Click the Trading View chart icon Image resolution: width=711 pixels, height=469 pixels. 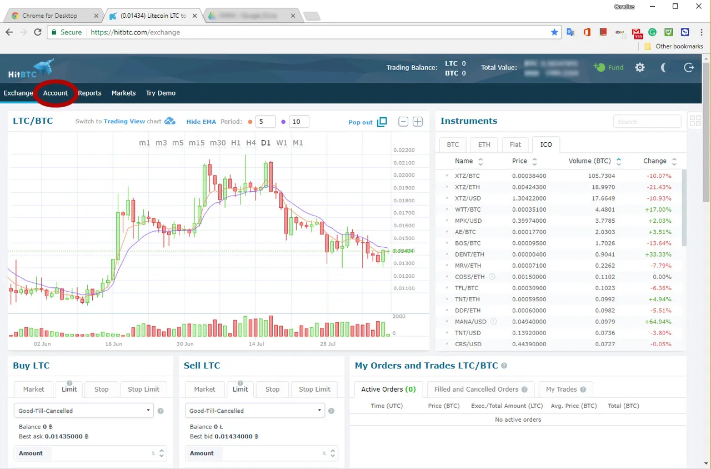pyautogui.click(x=170, y=121)
